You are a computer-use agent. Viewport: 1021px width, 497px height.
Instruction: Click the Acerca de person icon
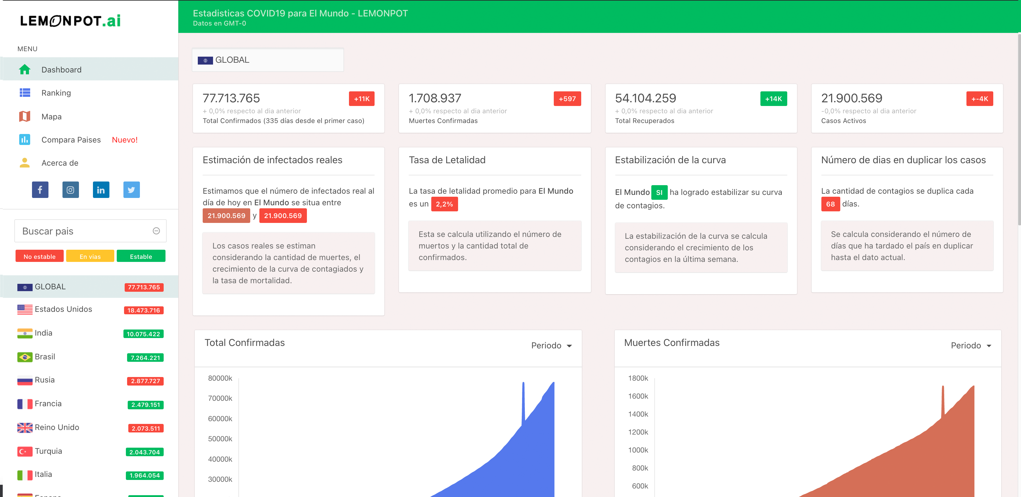click(x=25, y=163)
